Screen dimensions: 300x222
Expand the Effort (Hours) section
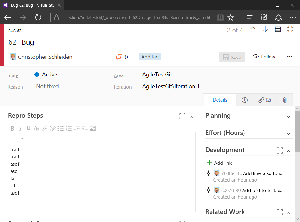[x=288, y=134]
